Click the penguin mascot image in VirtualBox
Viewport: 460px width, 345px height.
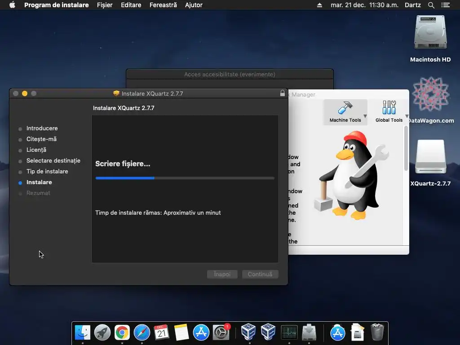pos(351,175)
